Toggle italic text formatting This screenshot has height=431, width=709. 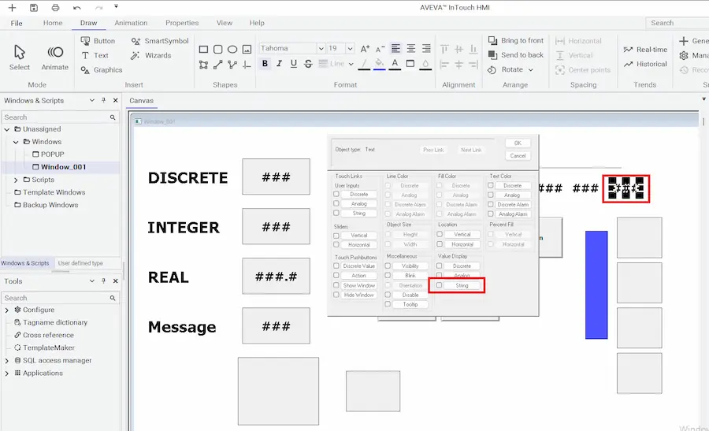tap(280, 64)
